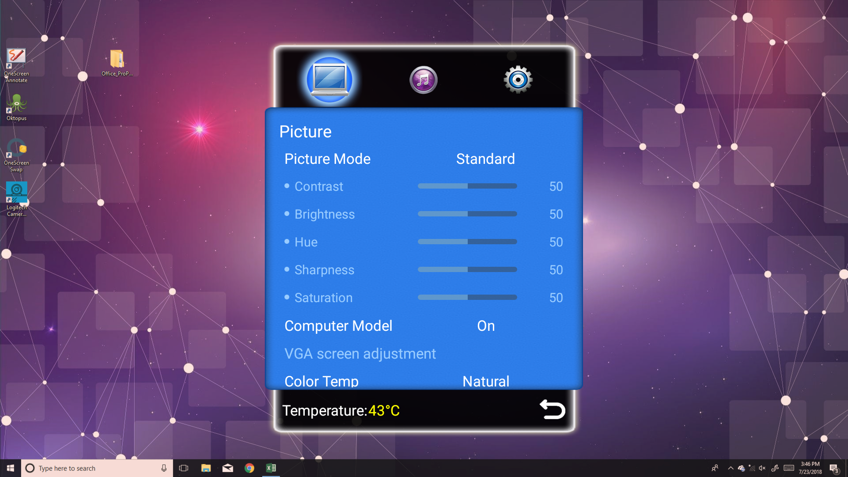Toggle Computer Model On setting
Screen dimensions: 848x477
coord(485,326)
